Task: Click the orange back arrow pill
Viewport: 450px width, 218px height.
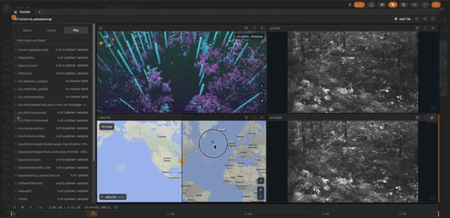Action: click(436, 5)
